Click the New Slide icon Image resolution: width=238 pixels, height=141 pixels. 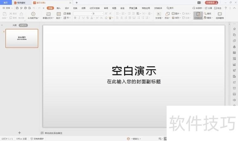(49, 14)
